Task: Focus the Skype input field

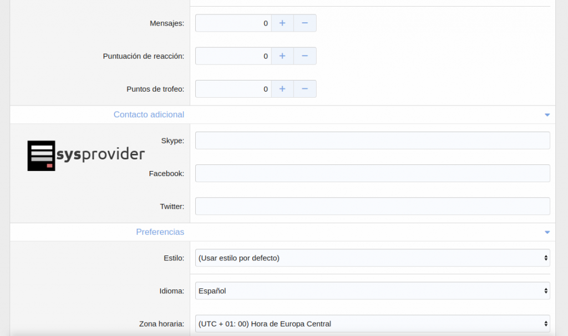Action: click(372, 141)
